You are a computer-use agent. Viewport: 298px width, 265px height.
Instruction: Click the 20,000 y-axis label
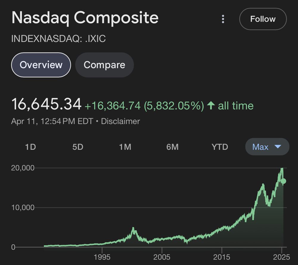tap(23, 168)
